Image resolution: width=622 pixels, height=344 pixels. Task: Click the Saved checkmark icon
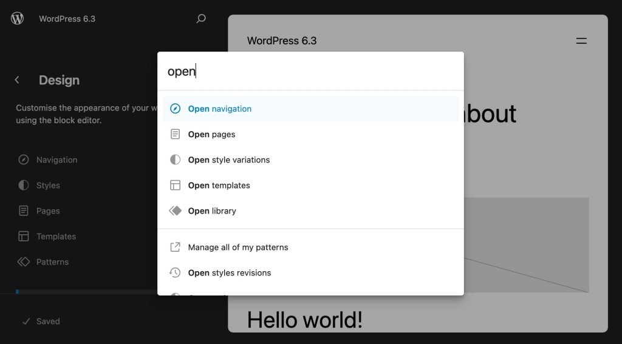(26, 322)
